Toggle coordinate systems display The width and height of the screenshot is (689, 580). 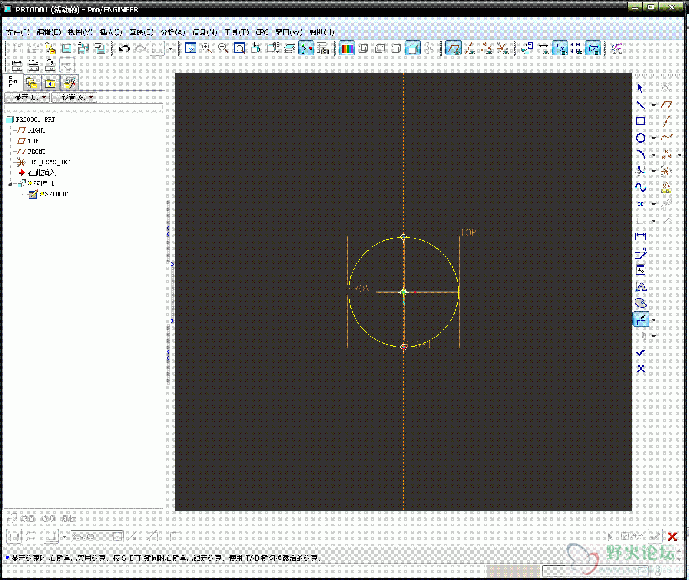click(503, 48)
